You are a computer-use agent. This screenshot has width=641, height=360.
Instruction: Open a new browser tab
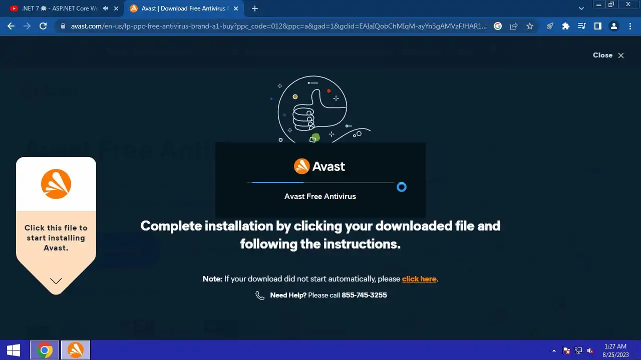pyautogui.click(x=254, y=8)
